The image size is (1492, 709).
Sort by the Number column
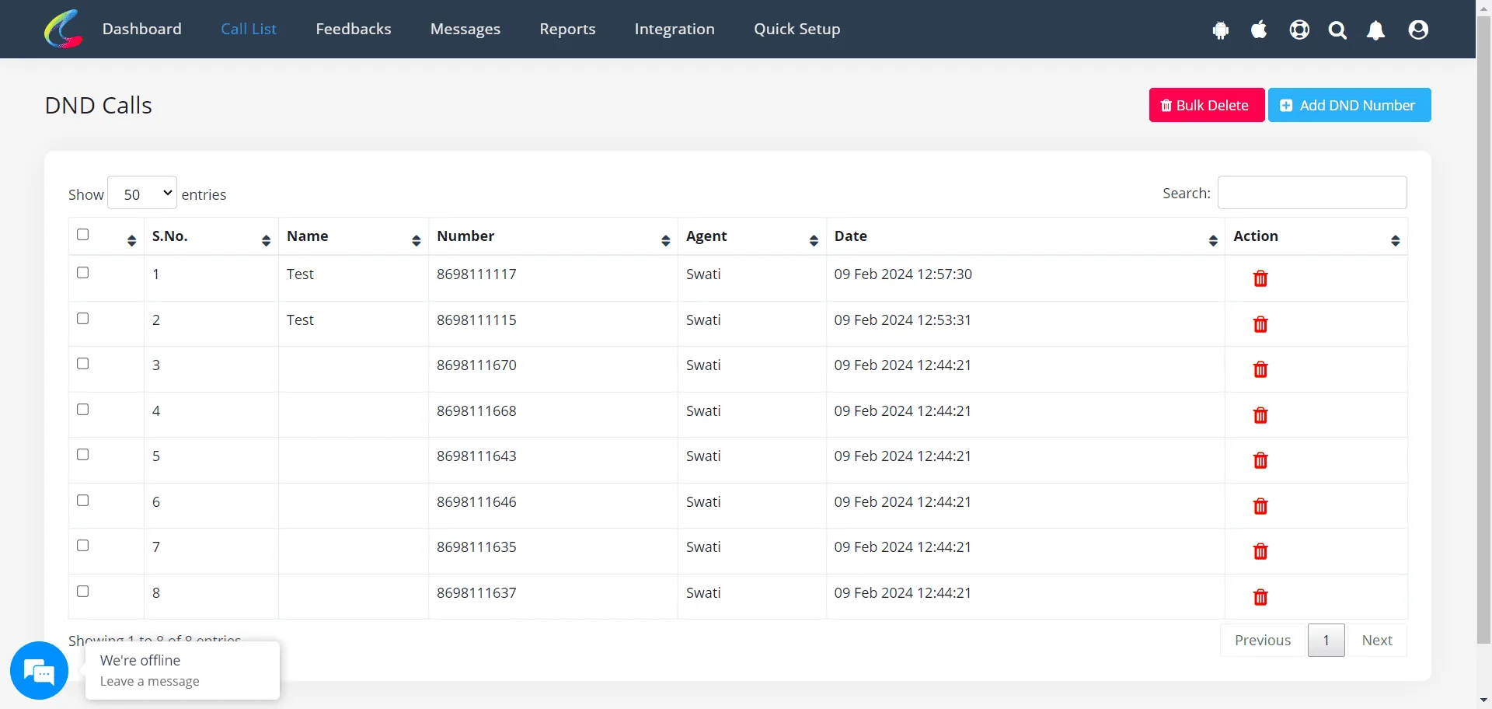(x=553, y=236)
